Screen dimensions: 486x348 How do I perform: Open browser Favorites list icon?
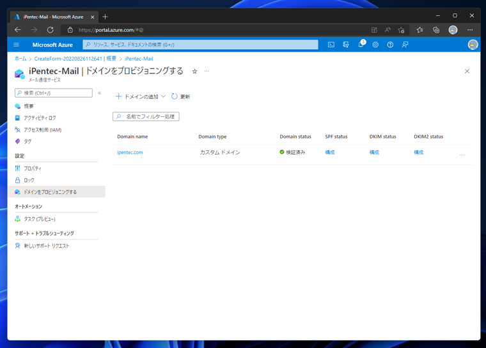[x=419, y=30]
